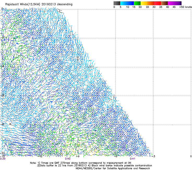Click the '-12' longitude axis label
Viewport: 193px width, 170px height.
(x=40, y=156)
